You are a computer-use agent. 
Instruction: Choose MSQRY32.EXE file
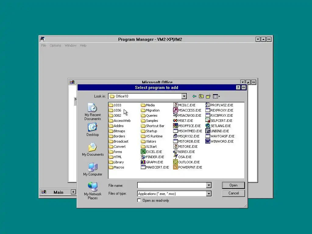click(186, 136)
